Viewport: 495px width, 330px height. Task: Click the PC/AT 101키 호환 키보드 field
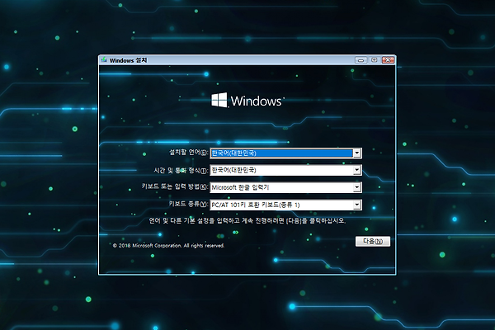[280, 204]
